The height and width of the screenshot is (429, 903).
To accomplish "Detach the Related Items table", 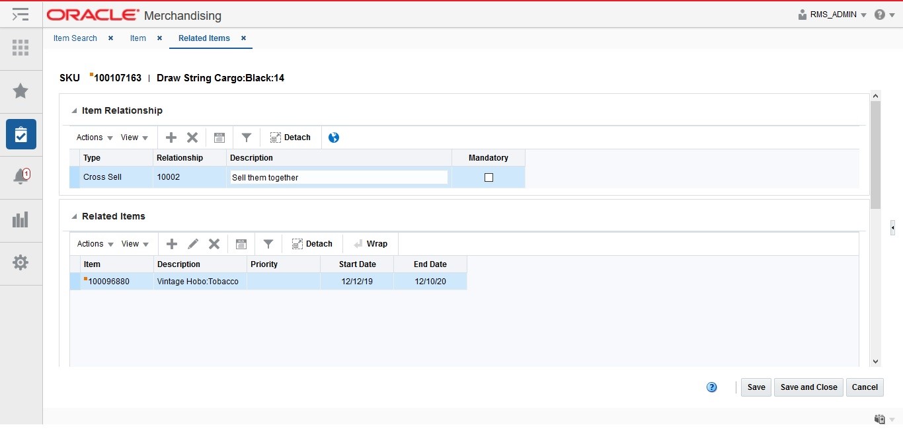I will coord(312,244).
